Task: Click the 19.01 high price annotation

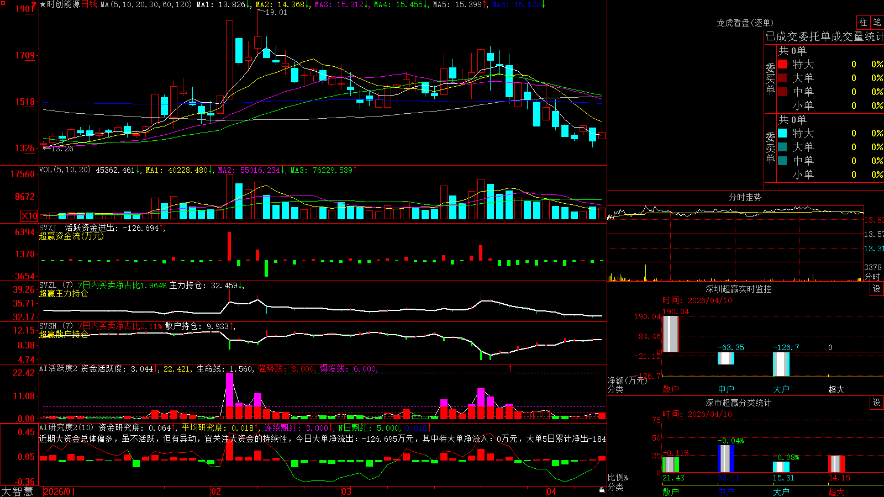Action: click(276, 12)
